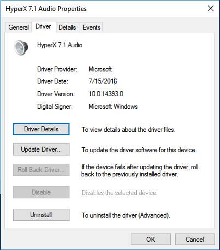This screenshot has width=220, height=250.
Task: Click the driver date value 7/15/2016
Action: pos(103,81)
